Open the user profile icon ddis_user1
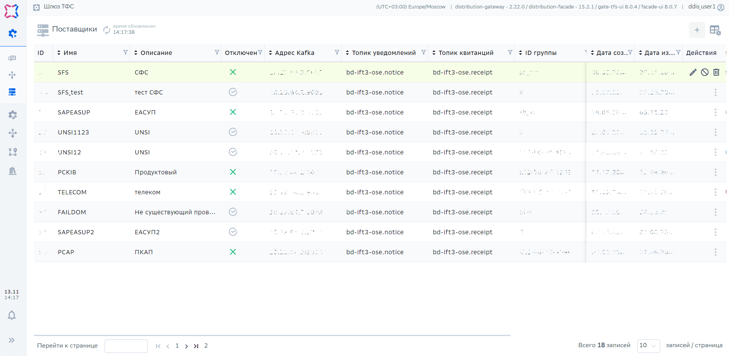Screen dimensions: 729x356 point(721,7)
